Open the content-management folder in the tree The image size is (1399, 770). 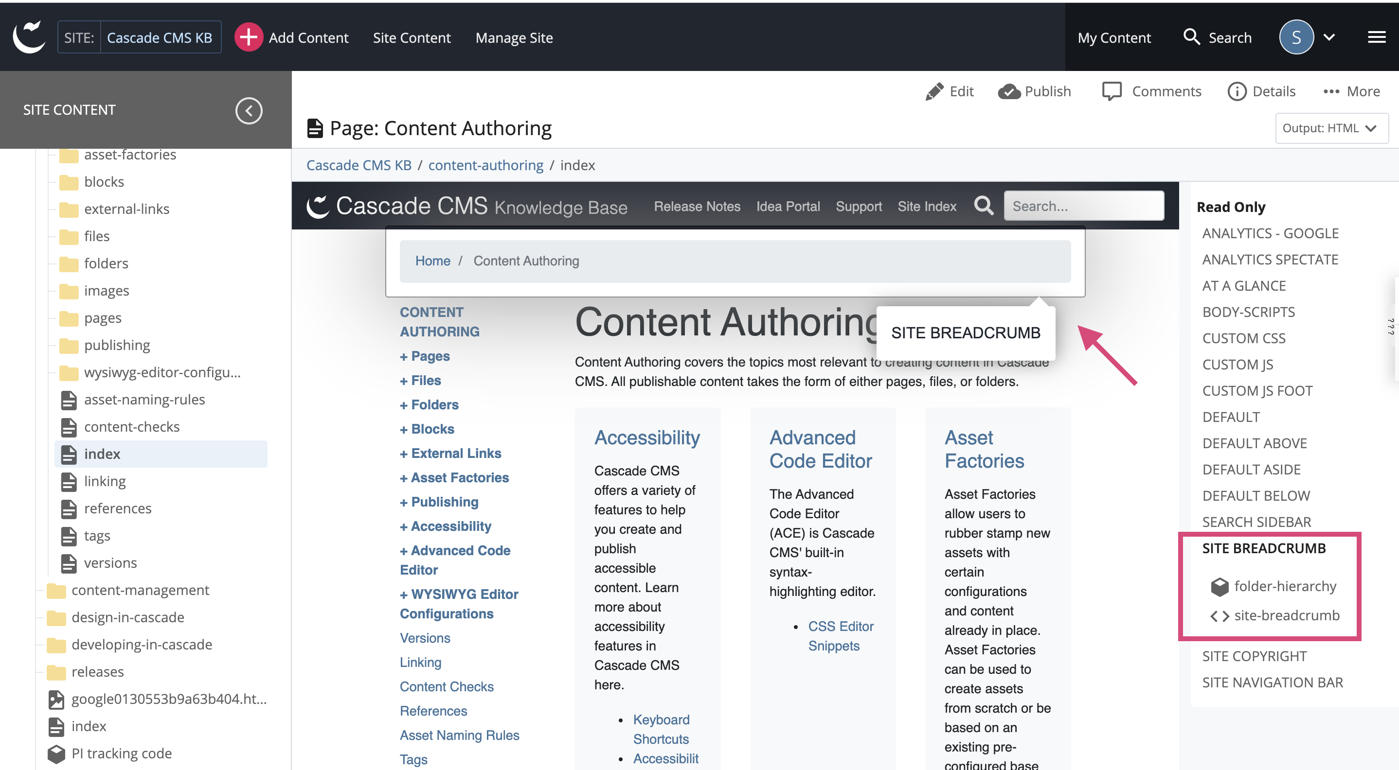[x=140, y=590]
